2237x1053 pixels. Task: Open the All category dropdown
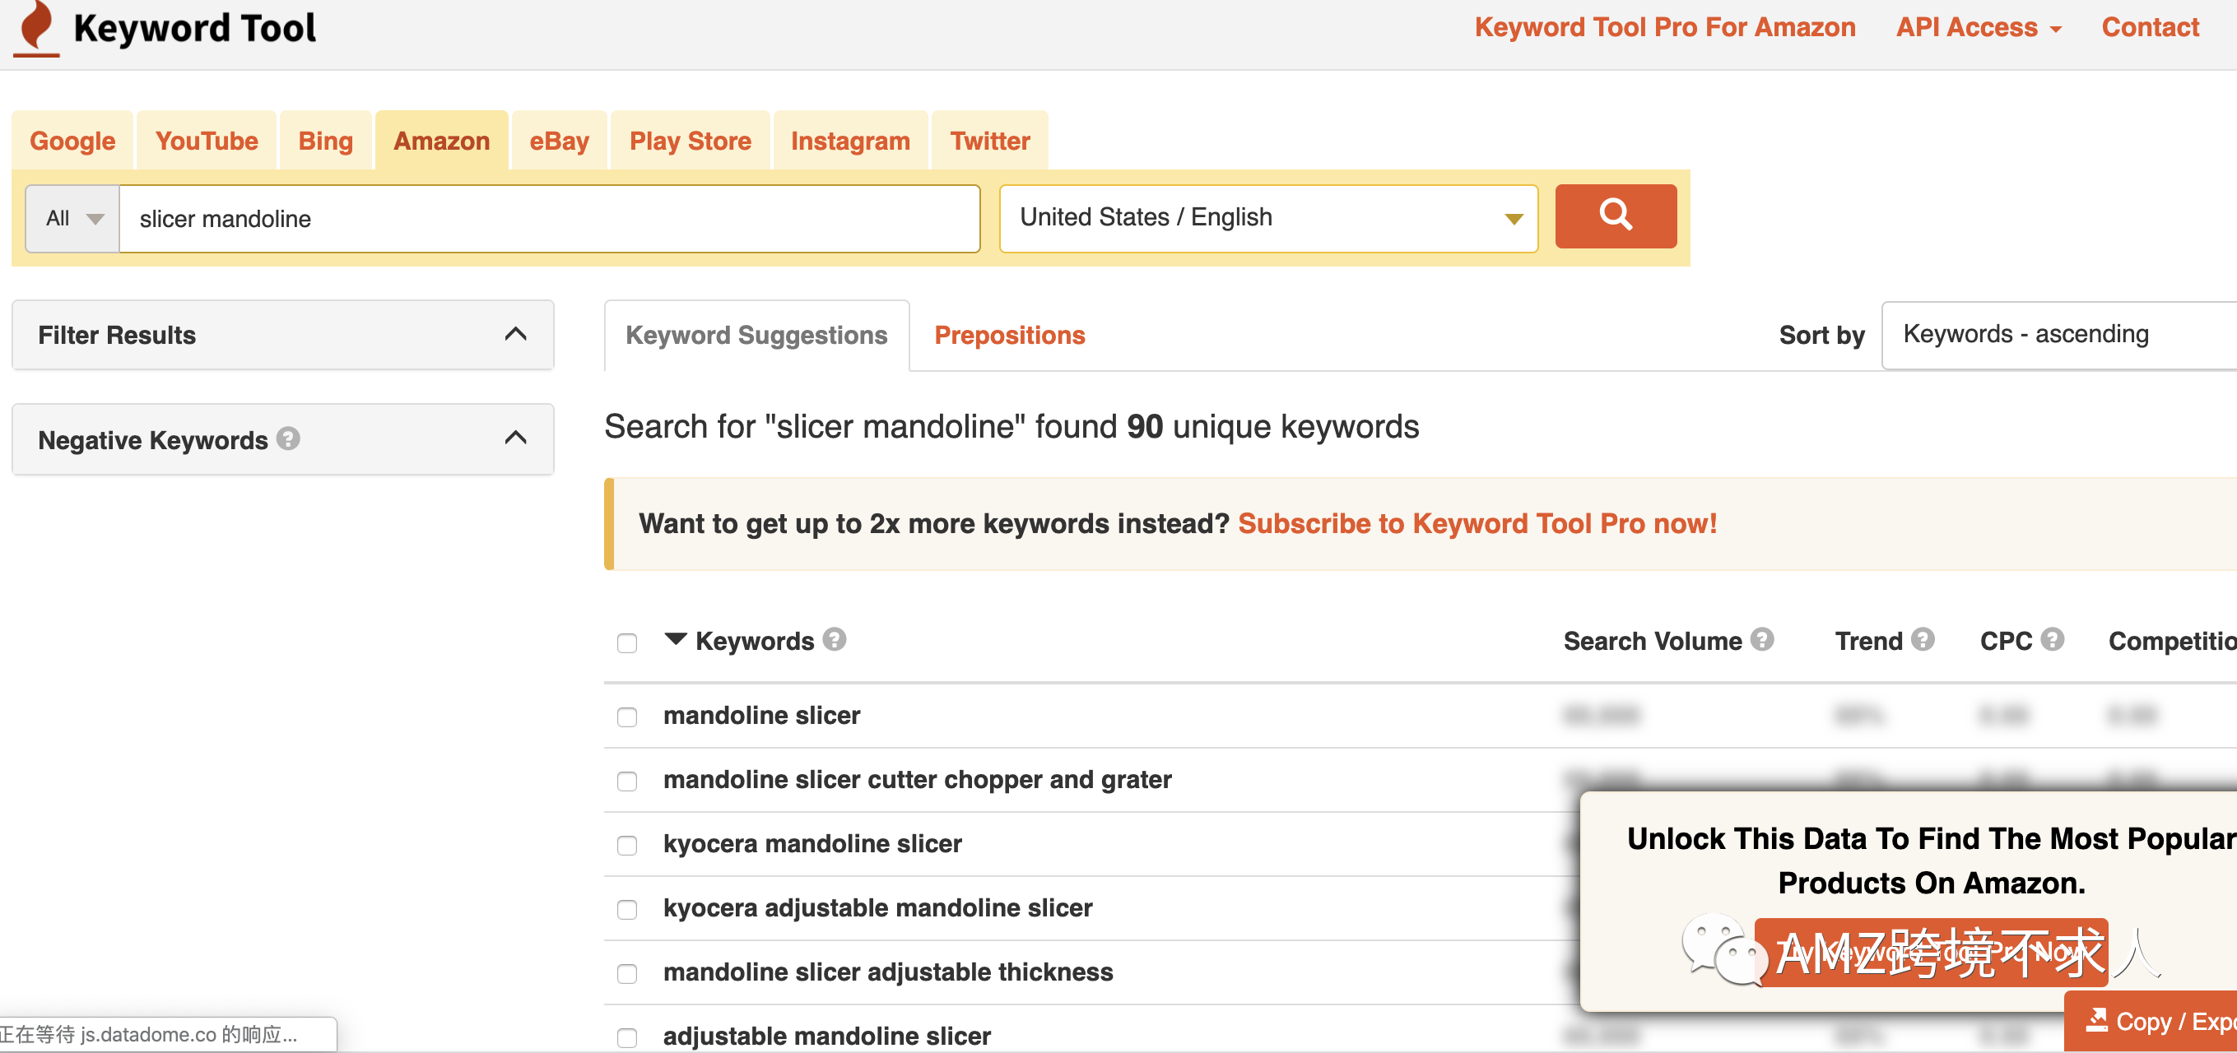[73, 219]
